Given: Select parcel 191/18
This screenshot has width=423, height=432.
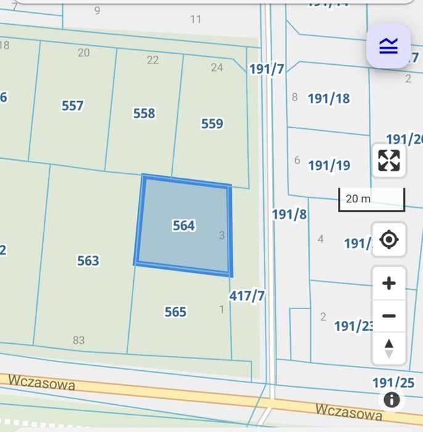Looking at the screenshot, I should [x=329, y=99].
